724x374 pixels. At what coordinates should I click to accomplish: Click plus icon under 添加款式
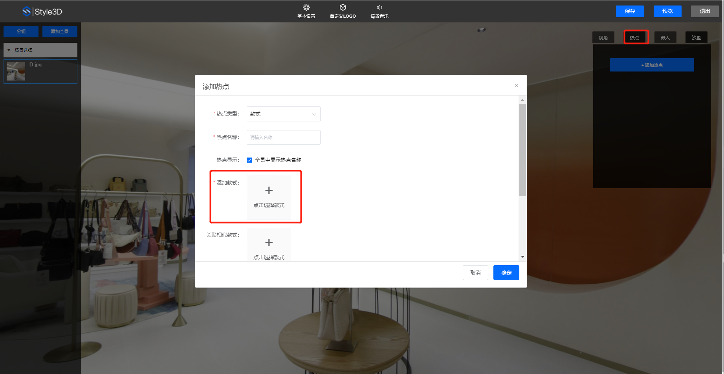coord(269,191)
